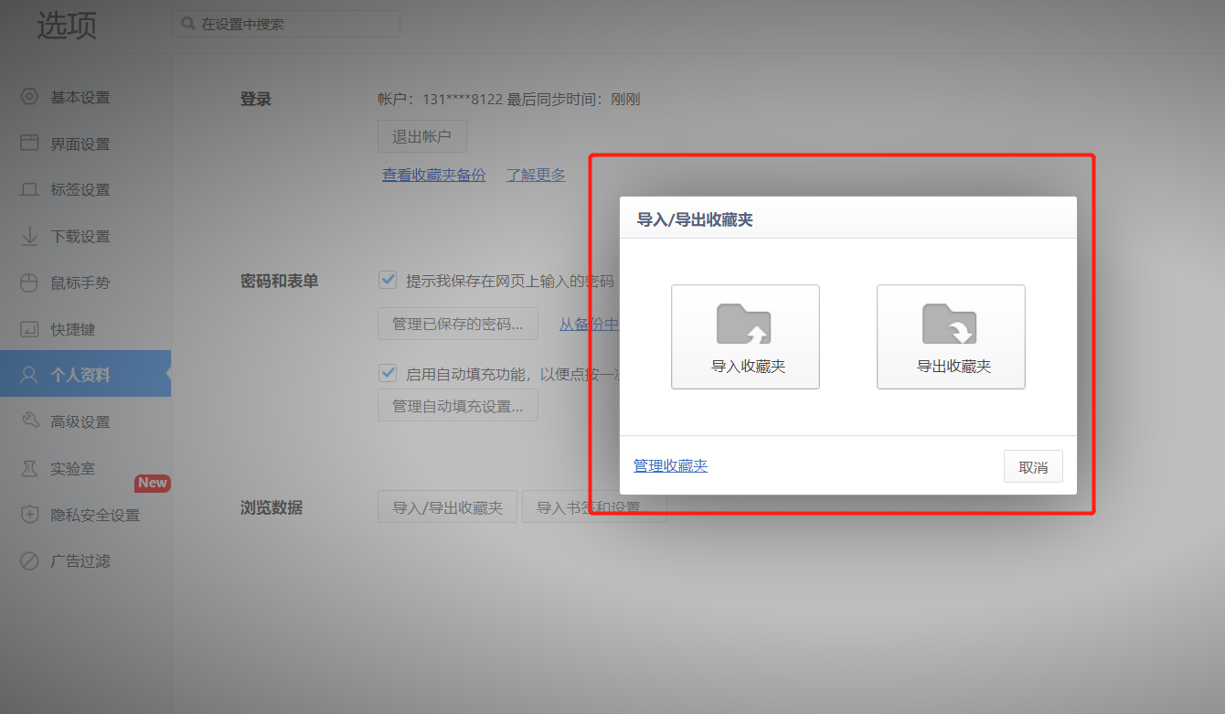
Task: Click the 浏览数据 section heading
Action: point(272,507)
